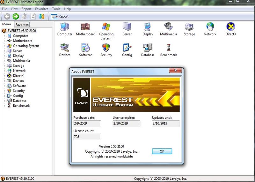
Task: Select Security in the tree menu
Action: click(x=19, y=91)
